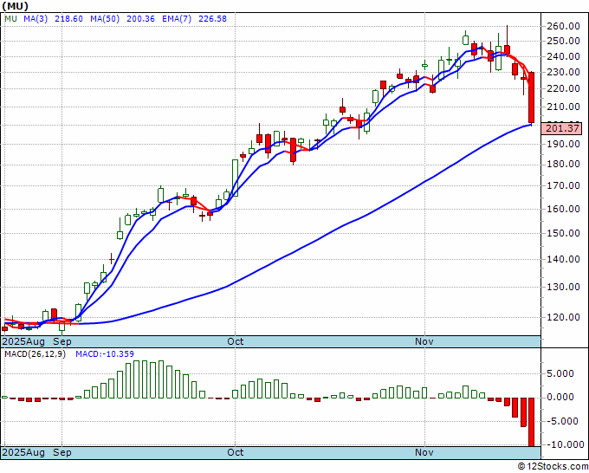This screenshot has height=473, width=589.
Task: Click the Oct label on price chart axis
Action: pyautogui.click(x=236, y=341)
